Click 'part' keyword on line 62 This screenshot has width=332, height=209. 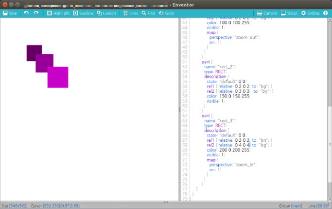(x=206, y=116)
